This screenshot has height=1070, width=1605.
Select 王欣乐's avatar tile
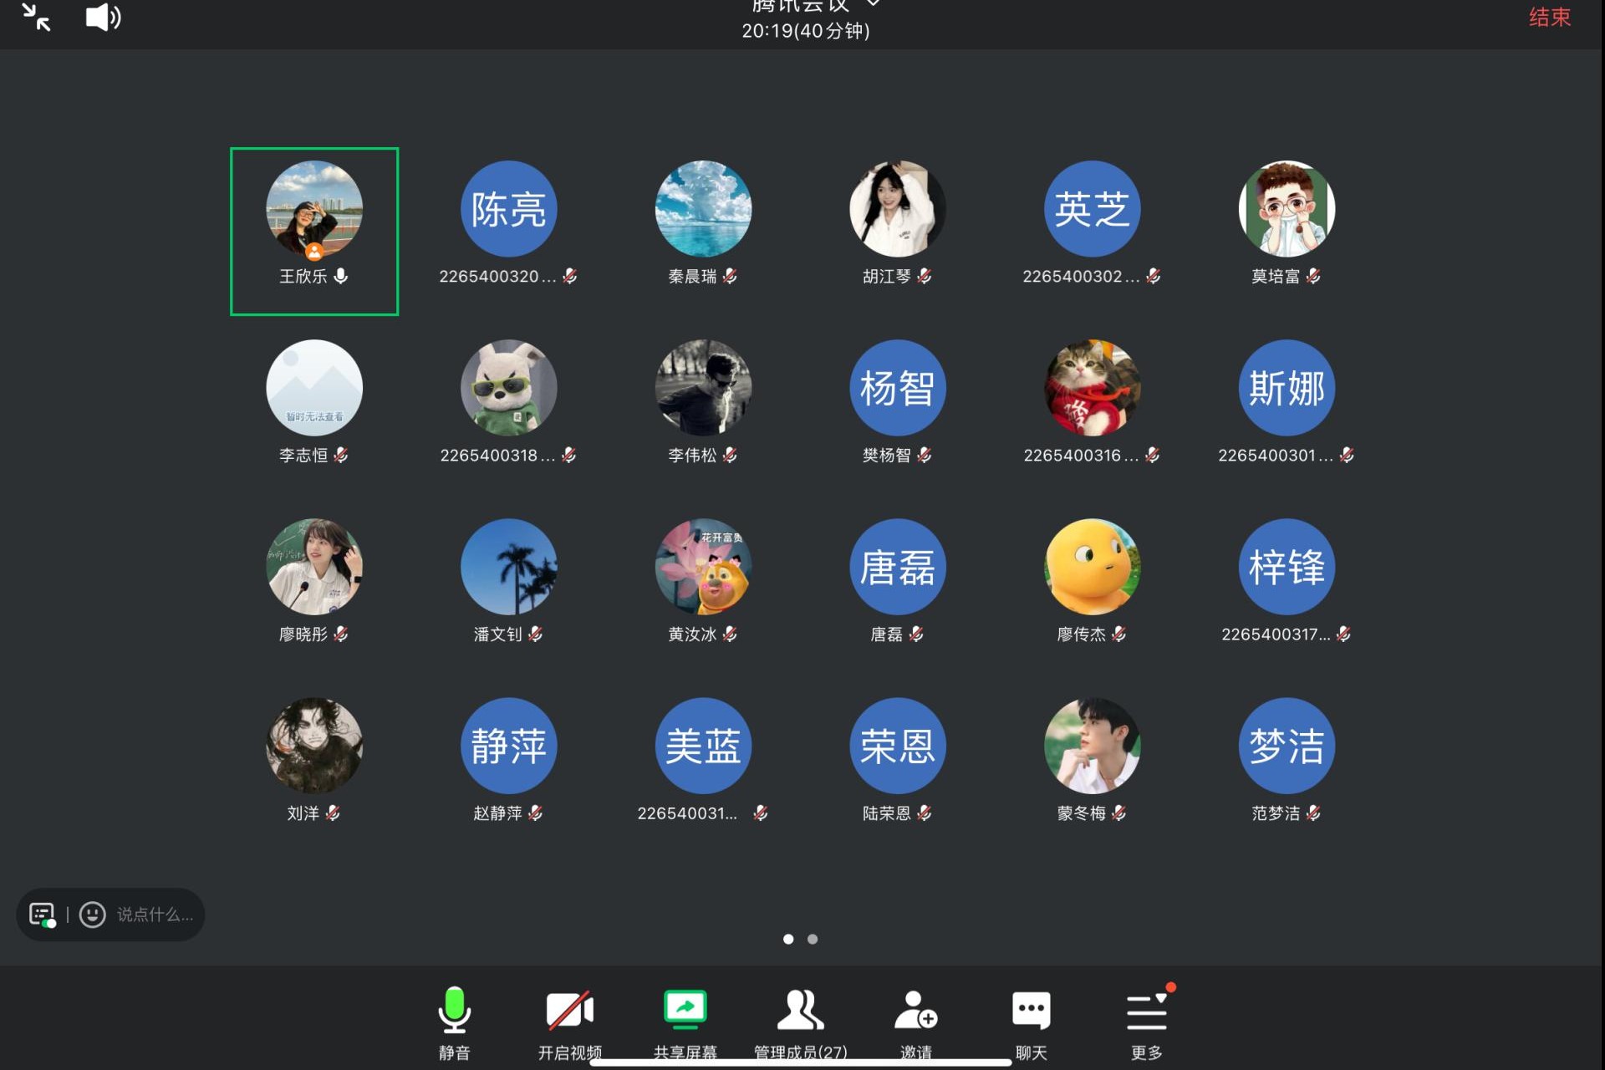[x=314, y=209]
